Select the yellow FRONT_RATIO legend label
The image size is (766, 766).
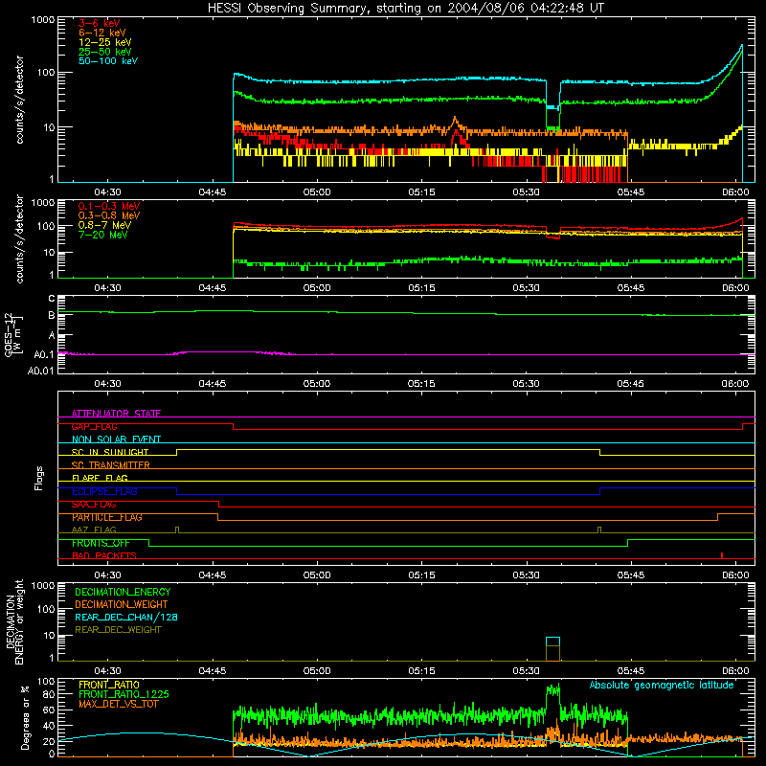(109, 685)
